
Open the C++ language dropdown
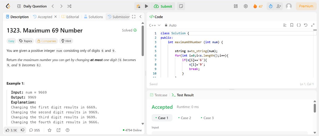pos(155,25)
